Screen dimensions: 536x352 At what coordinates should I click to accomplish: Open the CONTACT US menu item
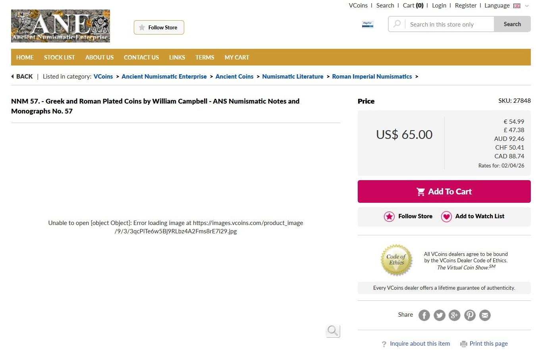141,58
